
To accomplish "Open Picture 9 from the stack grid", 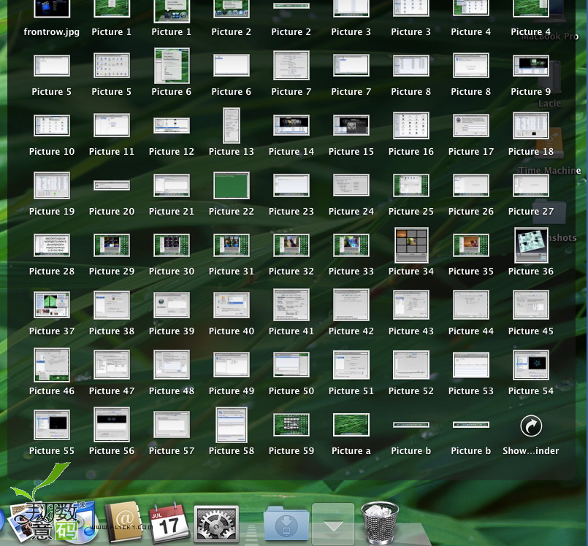I will (x=530, y=66).
